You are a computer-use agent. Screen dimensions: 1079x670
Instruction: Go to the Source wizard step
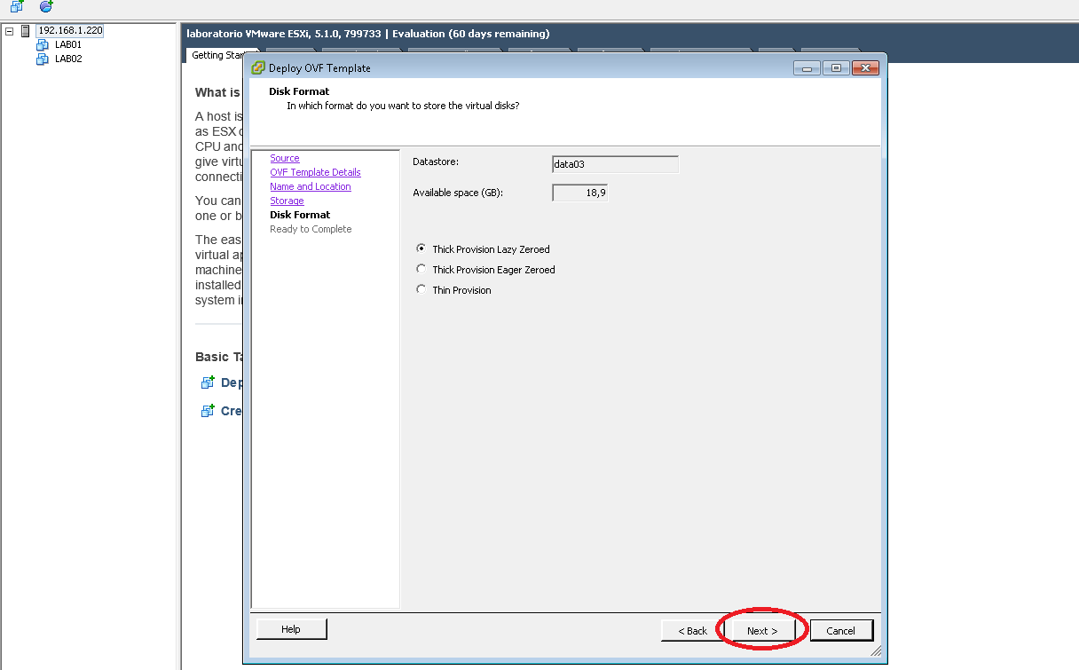(x=285, y=158)
